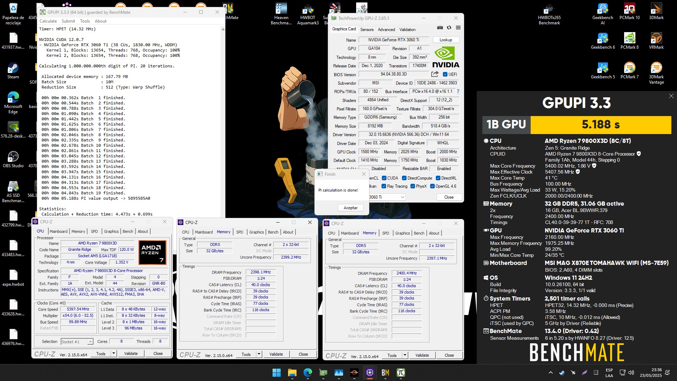Viewport: 677px width, 381px height.
Task: Open the HWBOT Aquamark3 desktop icon
Action: click(x=308, y=14)
